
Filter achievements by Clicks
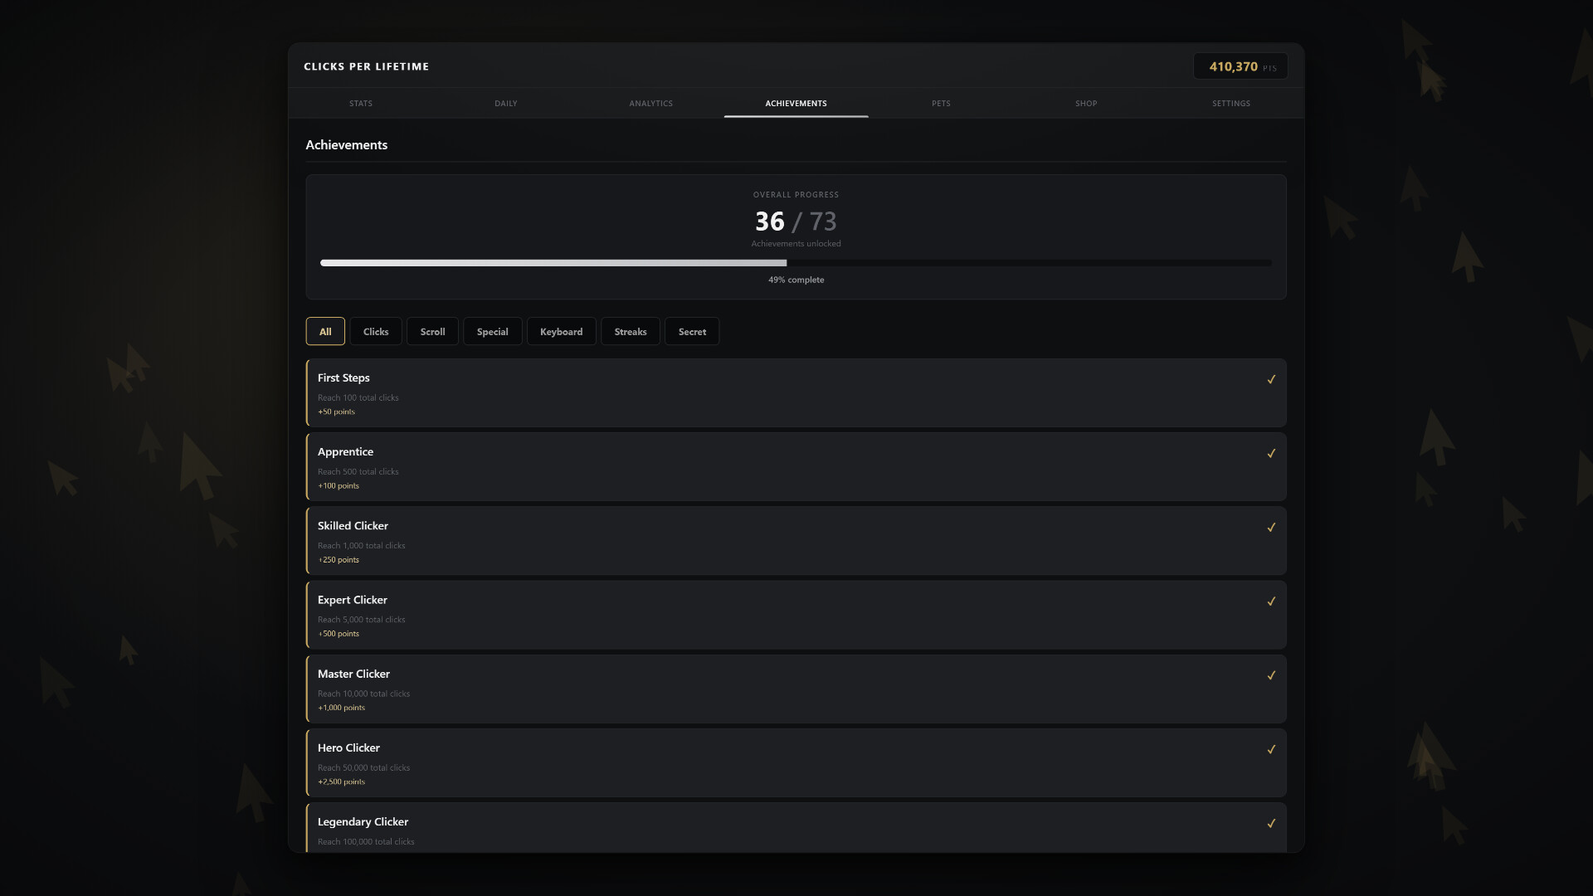[376, 331]
